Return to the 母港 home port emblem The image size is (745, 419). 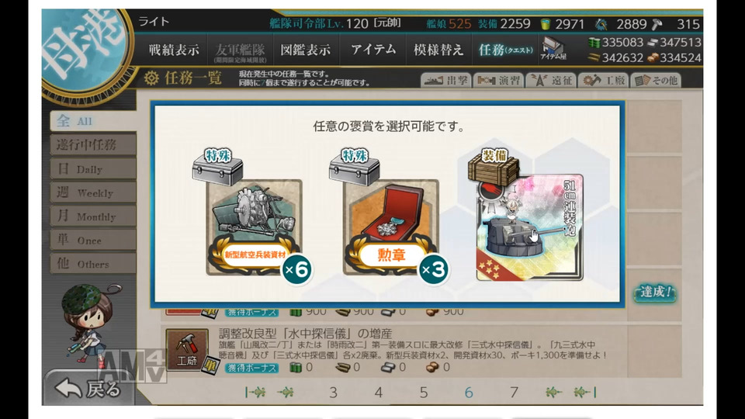(85, 52)
